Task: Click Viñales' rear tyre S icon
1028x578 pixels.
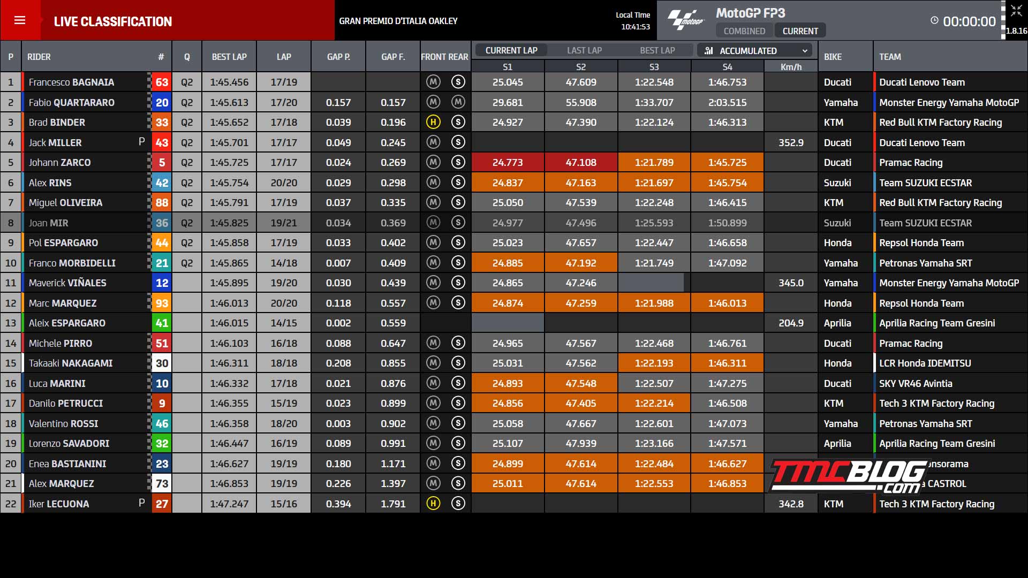Action: tap(458, 283)
